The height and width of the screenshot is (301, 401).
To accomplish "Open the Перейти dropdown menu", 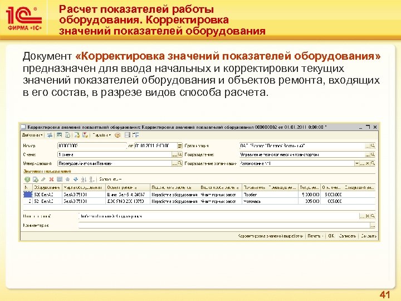I will pos(101,135).
